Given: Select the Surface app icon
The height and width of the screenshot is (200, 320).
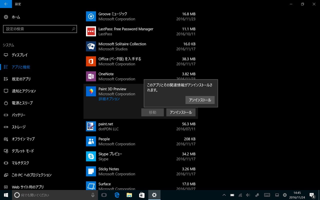Looking at the screenshot, I should 91,186.
